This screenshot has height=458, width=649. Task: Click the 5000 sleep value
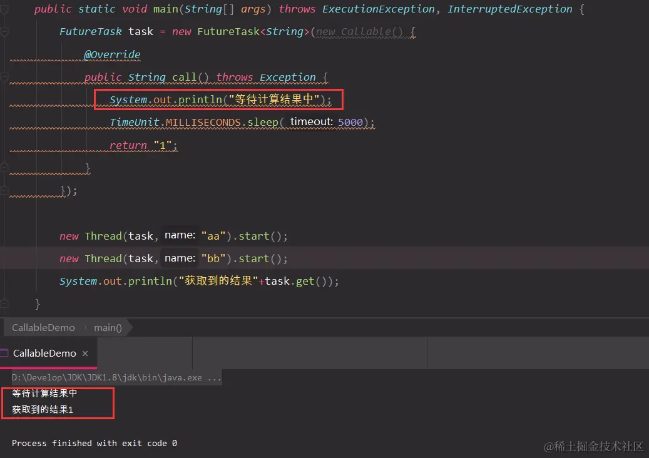click(x=350, y=122)
